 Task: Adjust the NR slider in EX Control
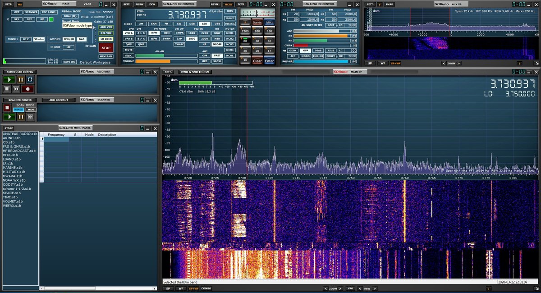click(321, 41)
